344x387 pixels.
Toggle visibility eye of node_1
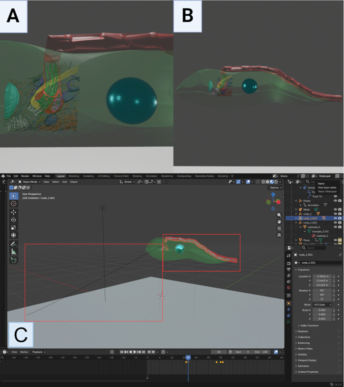(x=335, y=214)
